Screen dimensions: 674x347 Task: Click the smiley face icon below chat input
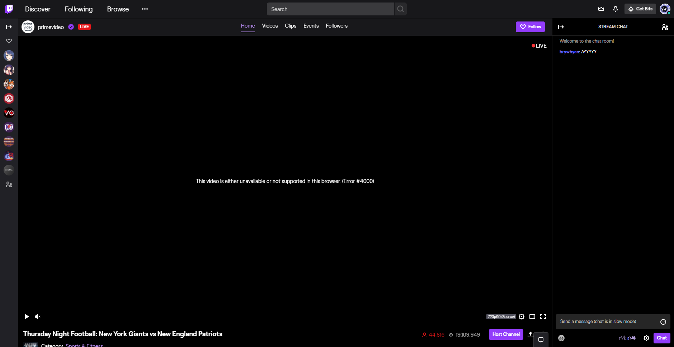pos(561,338)
